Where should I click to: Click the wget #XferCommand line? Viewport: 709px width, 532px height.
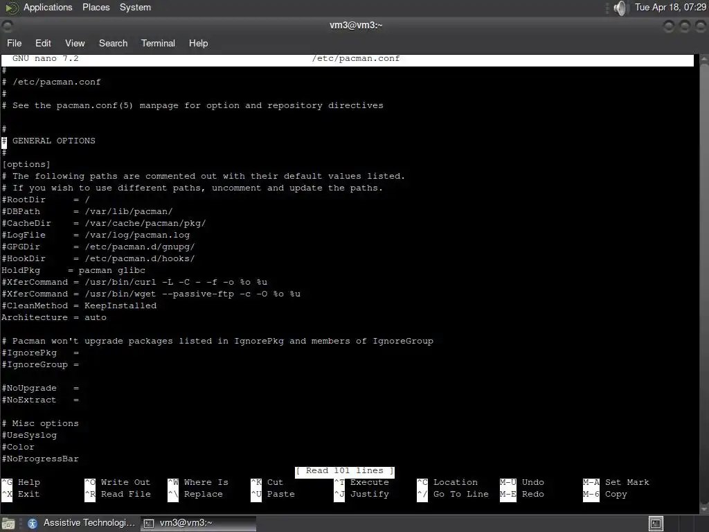tap(151, 294)
